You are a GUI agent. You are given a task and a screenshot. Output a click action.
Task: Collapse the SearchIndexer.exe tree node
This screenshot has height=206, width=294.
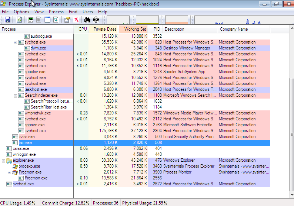point(16,96)
